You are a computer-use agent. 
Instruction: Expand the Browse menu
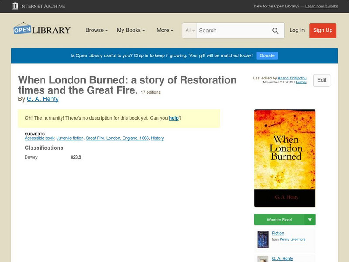click(96, 31)
